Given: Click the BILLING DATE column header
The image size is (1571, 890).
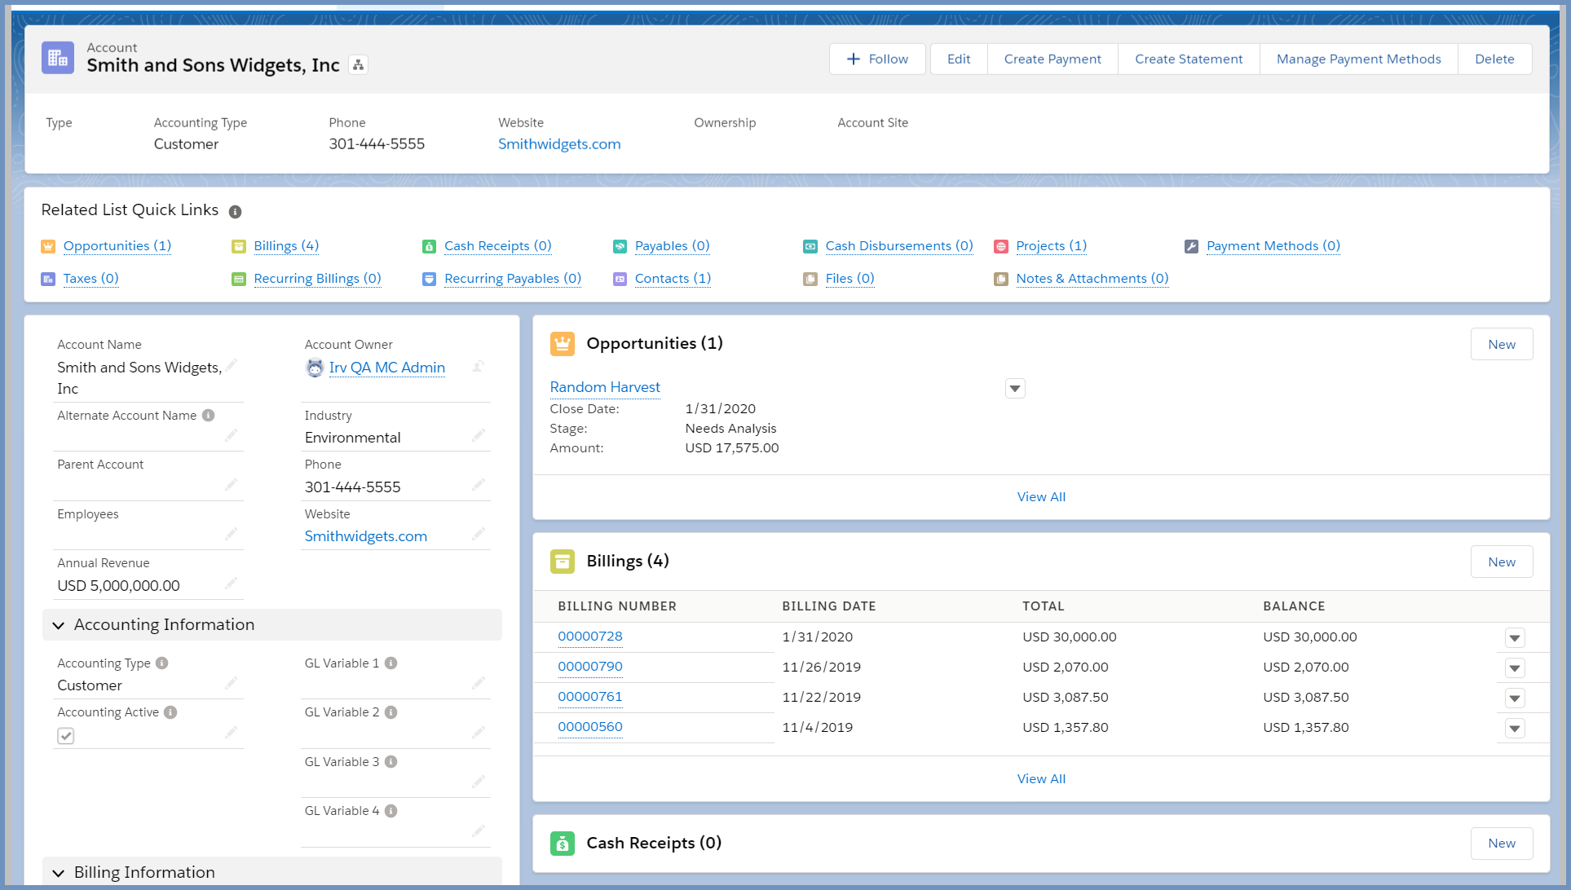Looking at the screenshot, I should tap(829, 606).
